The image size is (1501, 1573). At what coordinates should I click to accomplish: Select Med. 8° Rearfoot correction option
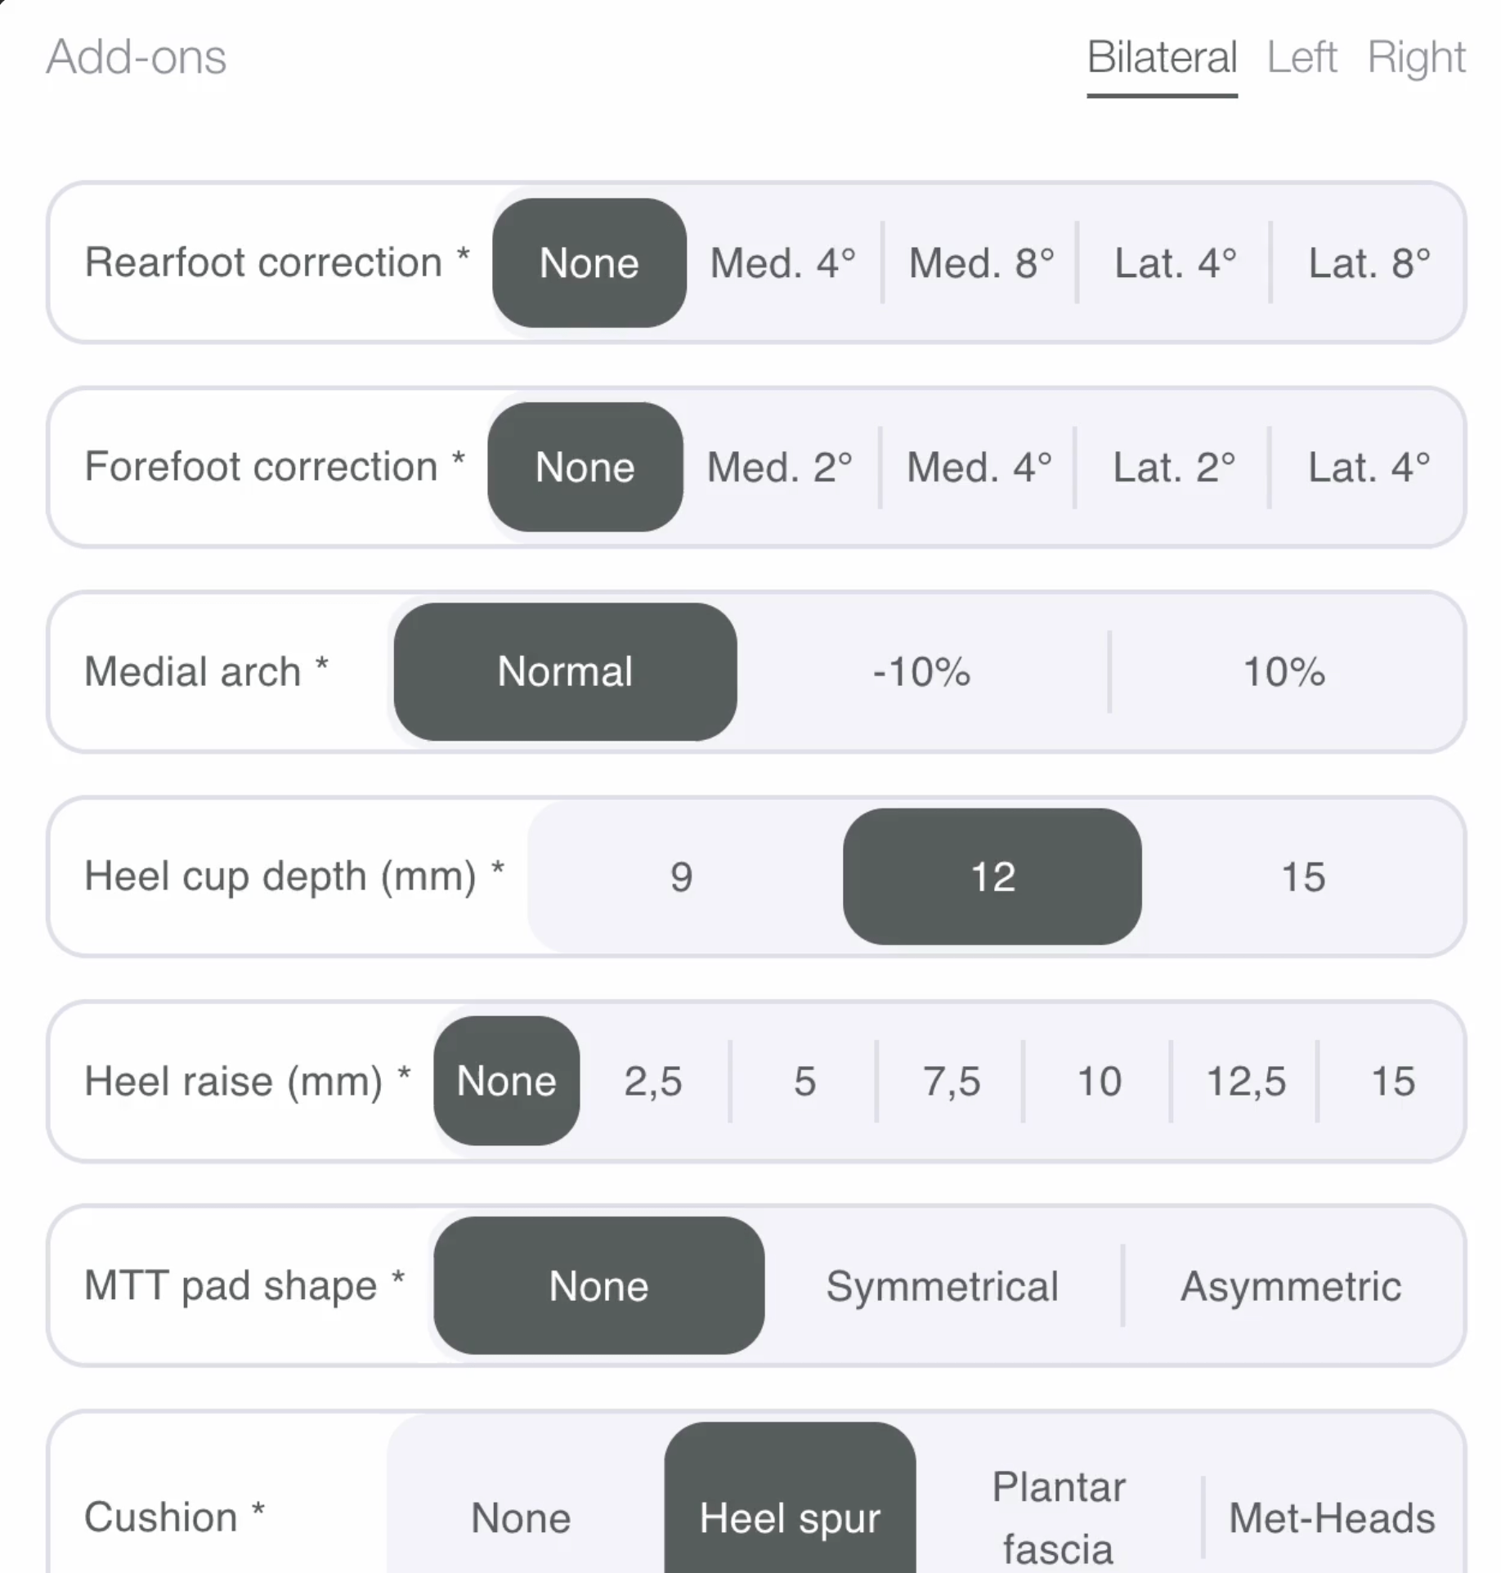click(981, 263)
